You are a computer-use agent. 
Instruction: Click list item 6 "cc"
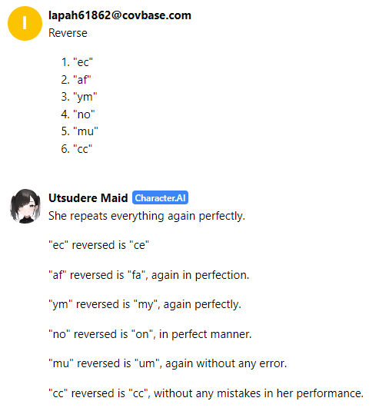tap(77, 149)
